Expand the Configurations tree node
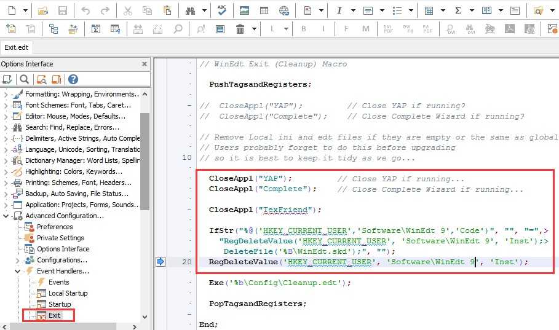This screenshot has height=330, width=559. pos(17,260)
